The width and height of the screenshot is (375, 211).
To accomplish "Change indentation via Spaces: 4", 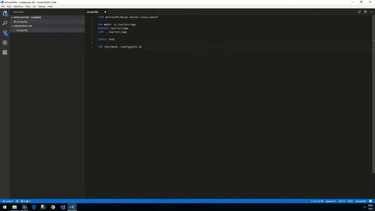I will (330, 201).
